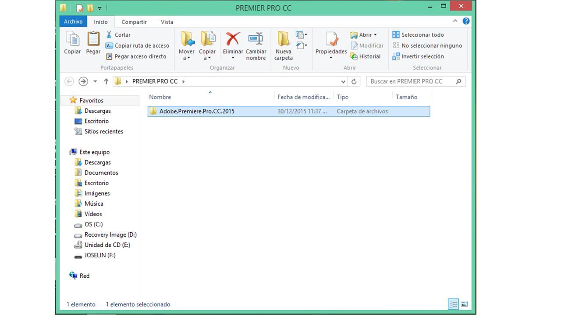
Task: Open Red network location
Action: point(84,276)
